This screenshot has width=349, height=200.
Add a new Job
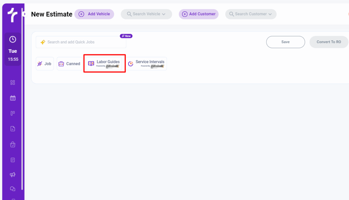click(x=45, y=64)
